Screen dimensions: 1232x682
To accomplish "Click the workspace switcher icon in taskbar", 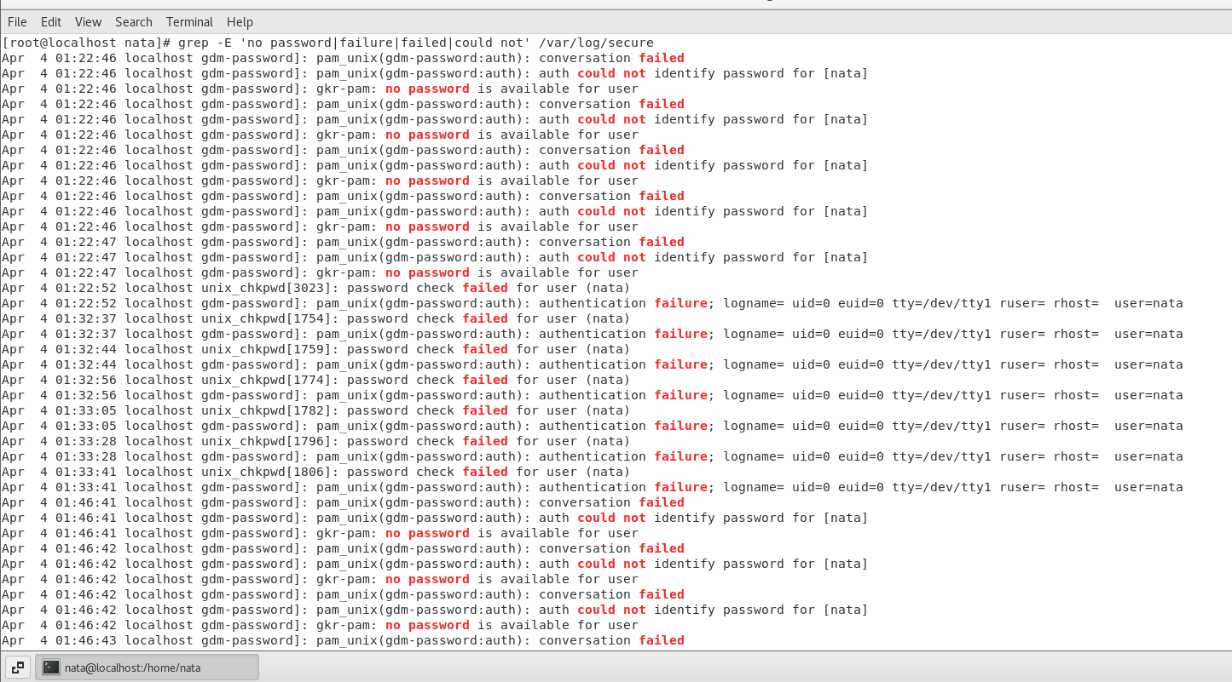I will coord(18,668).
